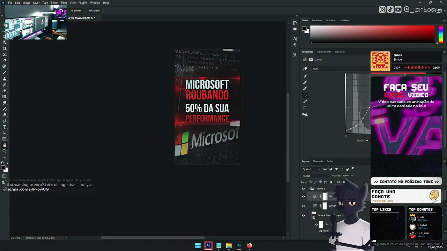Toggle lock all padlock icon
The height and width of the screenshot is (251, 447).
(x=331, y=182)
